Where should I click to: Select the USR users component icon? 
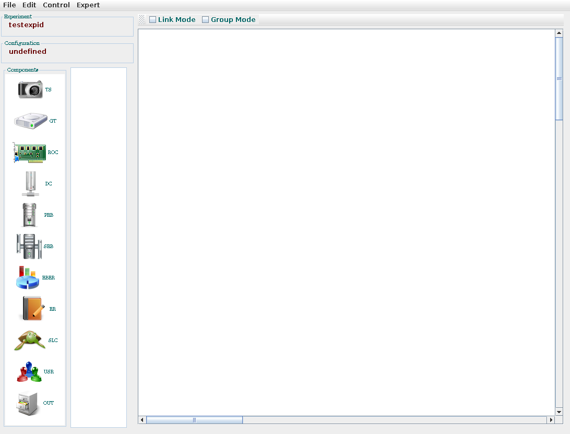click(x=29, y=371)
